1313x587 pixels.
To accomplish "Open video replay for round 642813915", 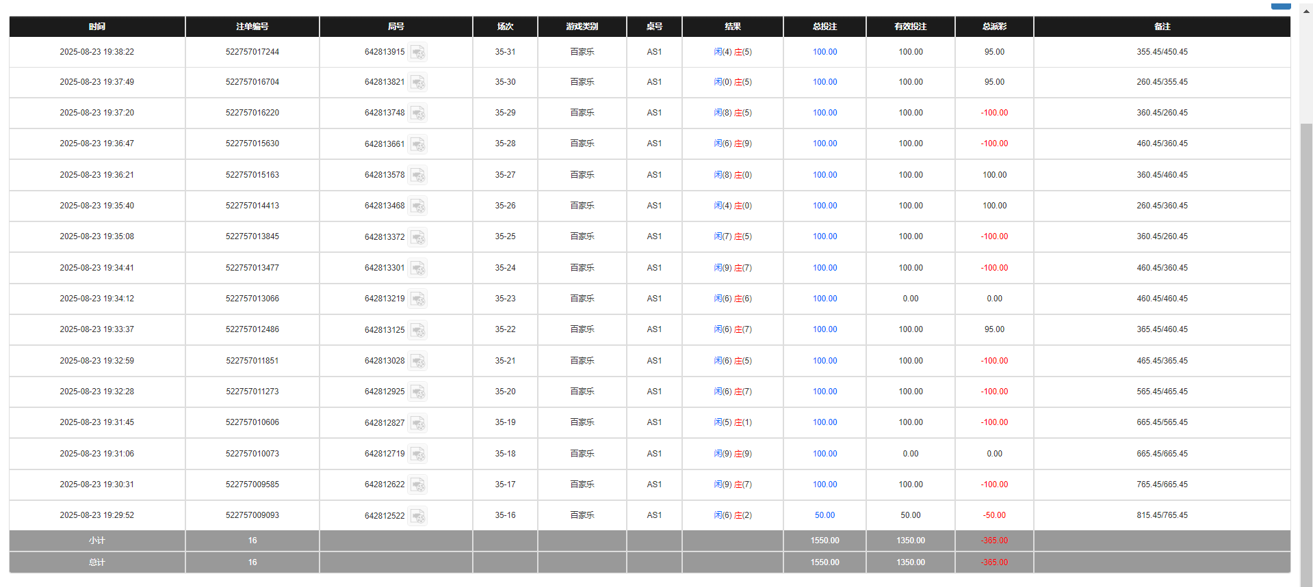I will point(417,53).
